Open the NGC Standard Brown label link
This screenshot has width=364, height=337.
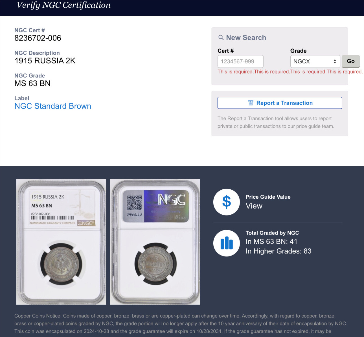coord(53,106)
